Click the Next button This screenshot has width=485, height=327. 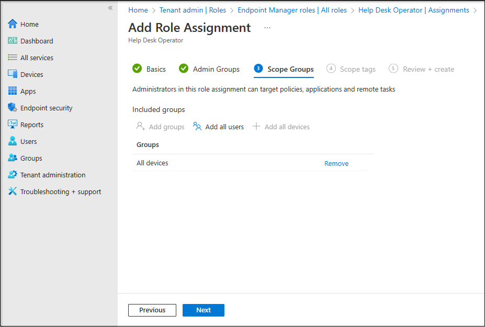pyautogui.click(x=203, y=310)
